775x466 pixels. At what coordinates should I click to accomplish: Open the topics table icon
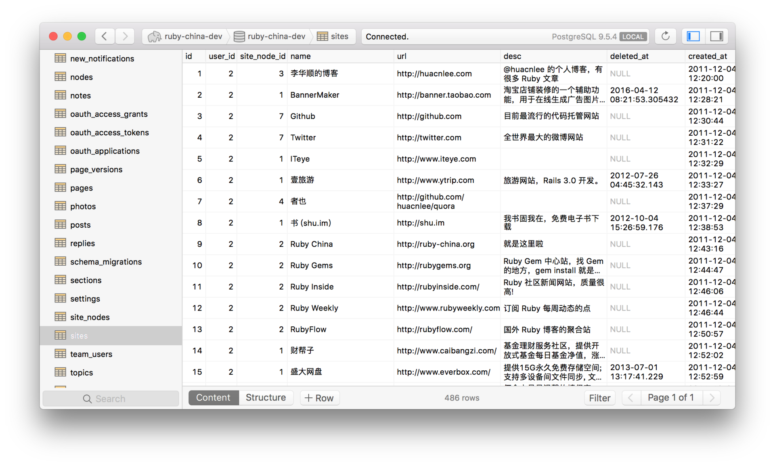tap(61, 372)
